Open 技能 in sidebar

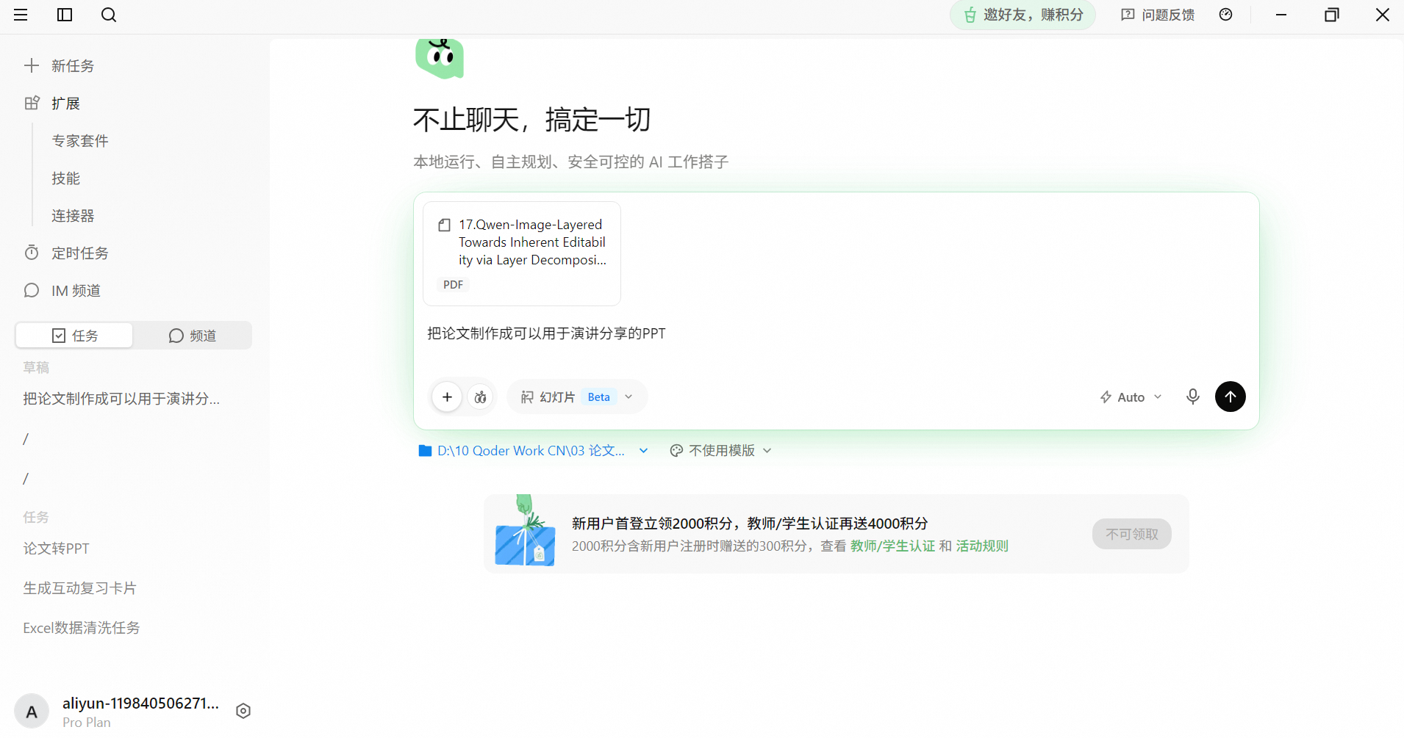pos(65,178)
